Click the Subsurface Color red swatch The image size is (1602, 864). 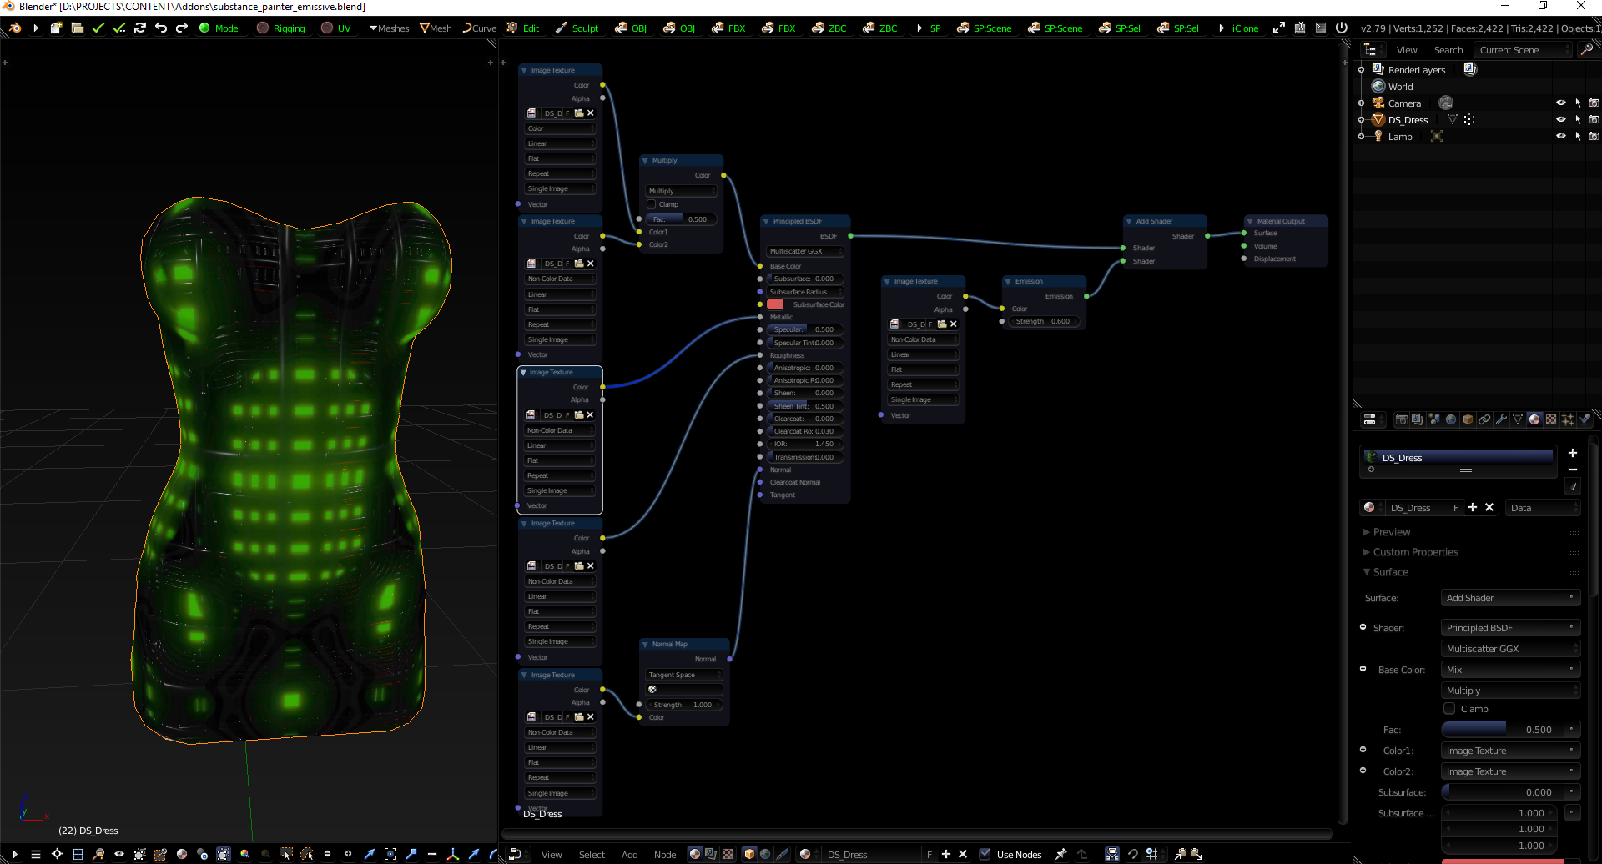[775, 304]
